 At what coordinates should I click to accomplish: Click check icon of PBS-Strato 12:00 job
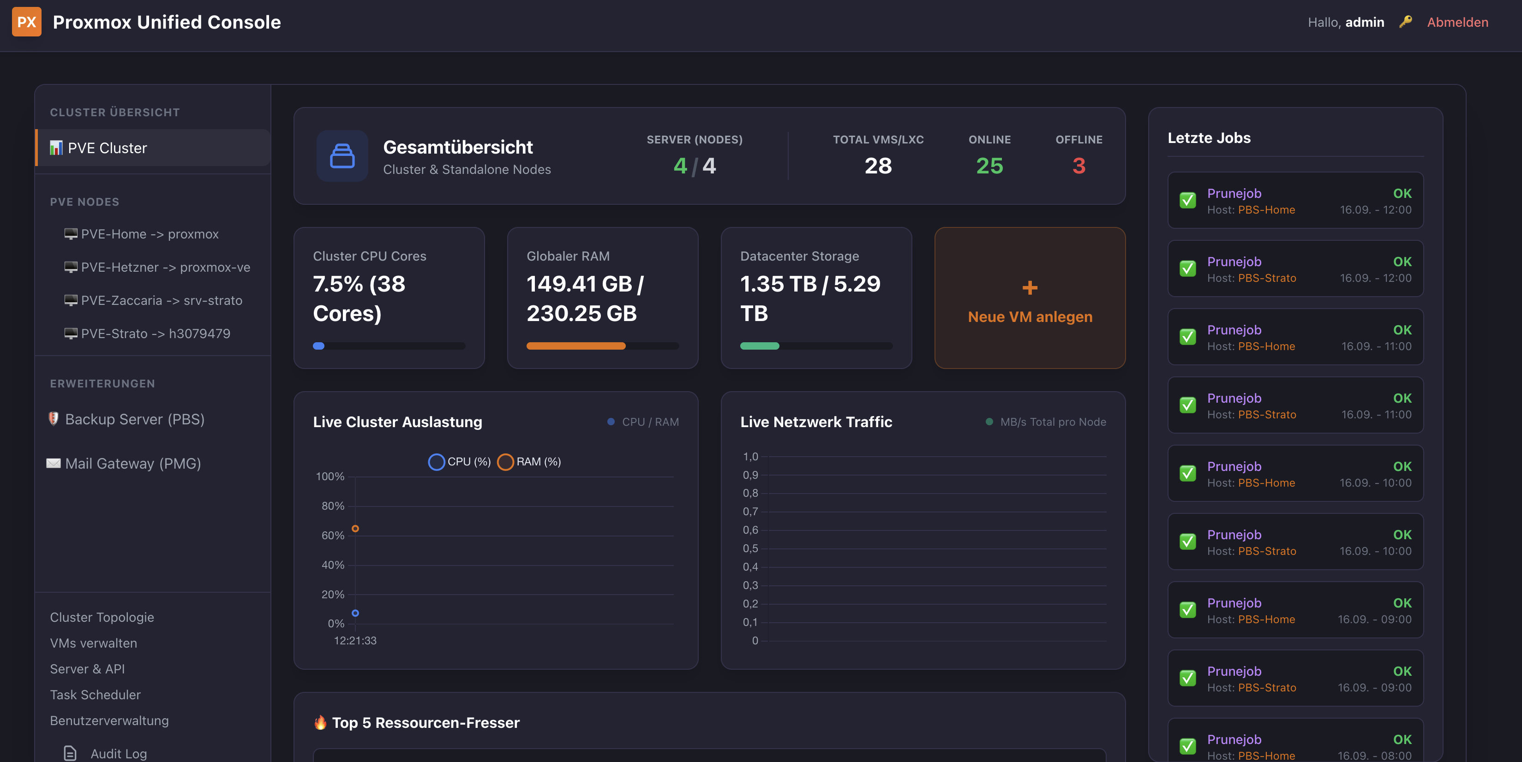click(1187, 268)
